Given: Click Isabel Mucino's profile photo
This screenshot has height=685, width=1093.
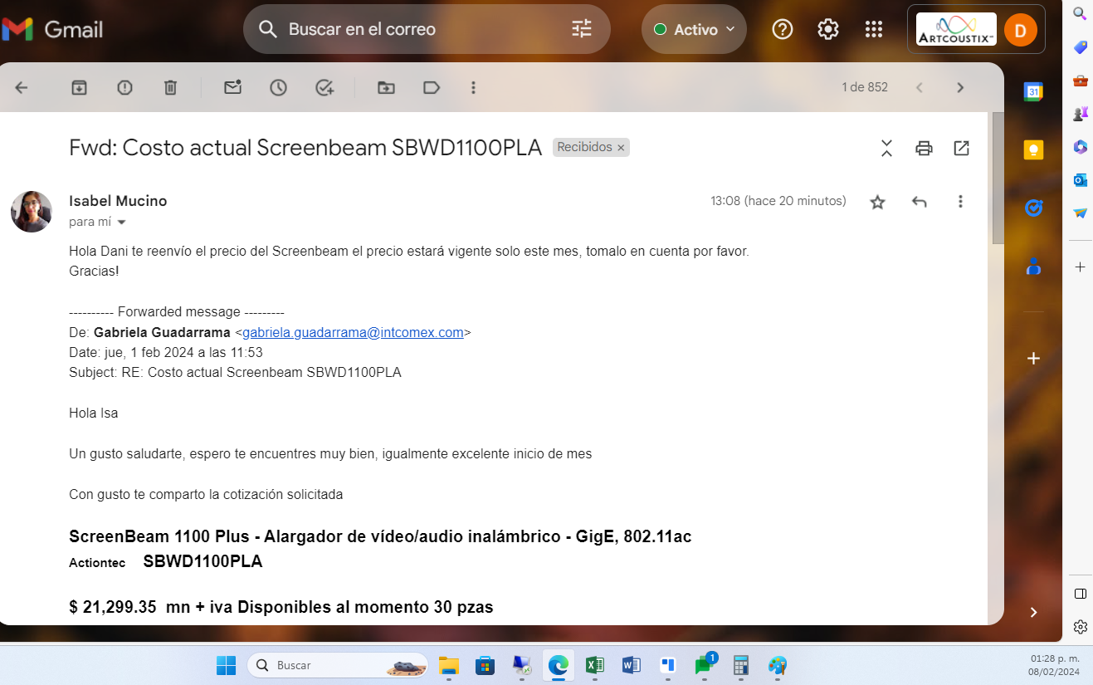Looking at the screenshot, I should [32, 212].
